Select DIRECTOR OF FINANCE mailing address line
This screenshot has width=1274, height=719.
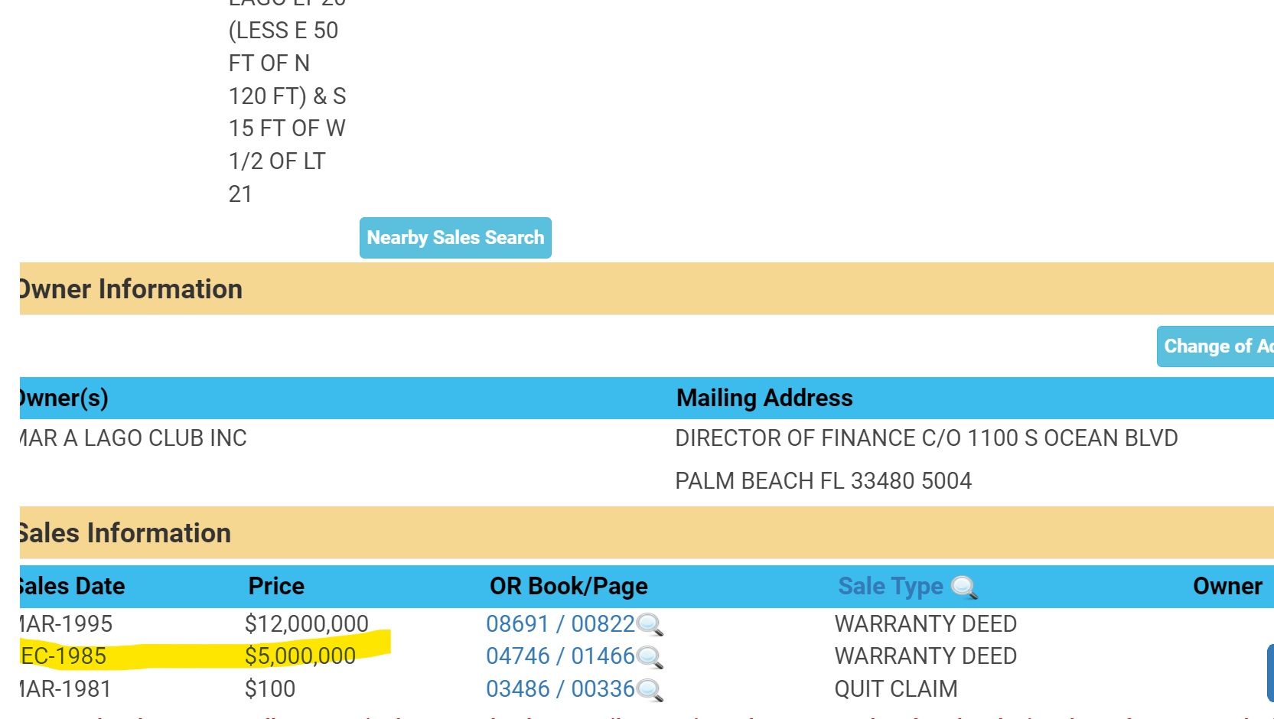coord(927,438)
